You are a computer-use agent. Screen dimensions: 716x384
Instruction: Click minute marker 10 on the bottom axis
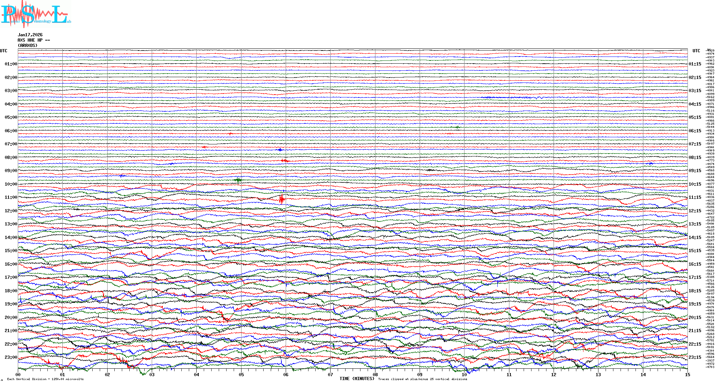tap(464, 374)
